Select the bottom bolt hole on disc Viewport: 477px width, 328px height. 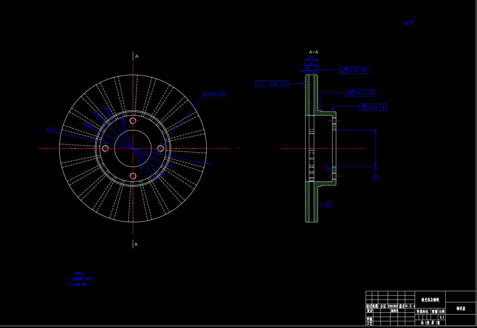(133, 176)
